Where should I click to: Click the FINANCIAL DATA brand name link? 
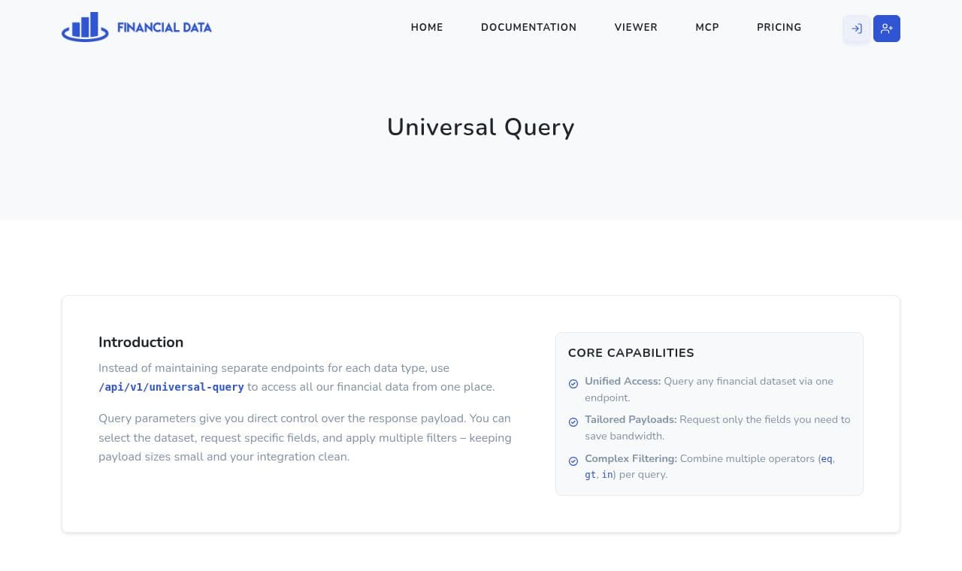click(x=165, y=28)
